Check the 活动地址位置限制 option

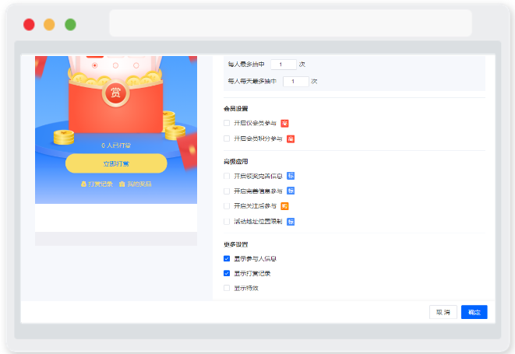coord(227,222)
